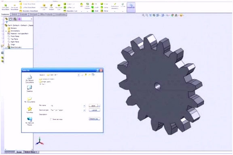Select the Top Plane tree item
This screenshot has width=233, height=155.
[x=13, y=39]
